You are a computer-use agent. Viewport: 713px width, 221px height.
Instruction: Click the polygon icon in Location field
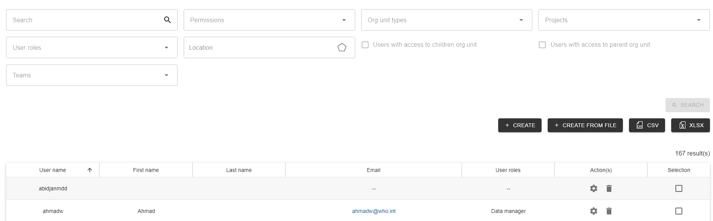click(x=342, y=47)
